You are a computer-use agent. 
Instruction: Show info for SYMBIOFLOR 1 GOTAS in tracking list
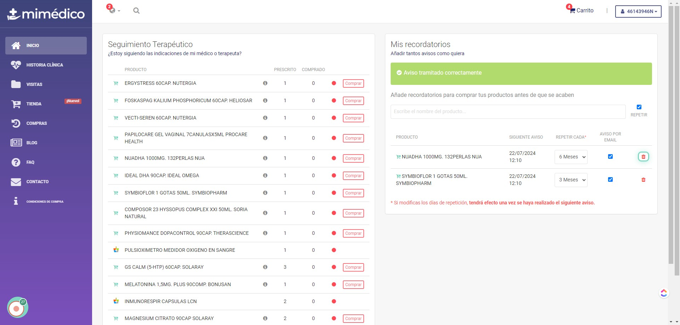click(x=265, y=193)
